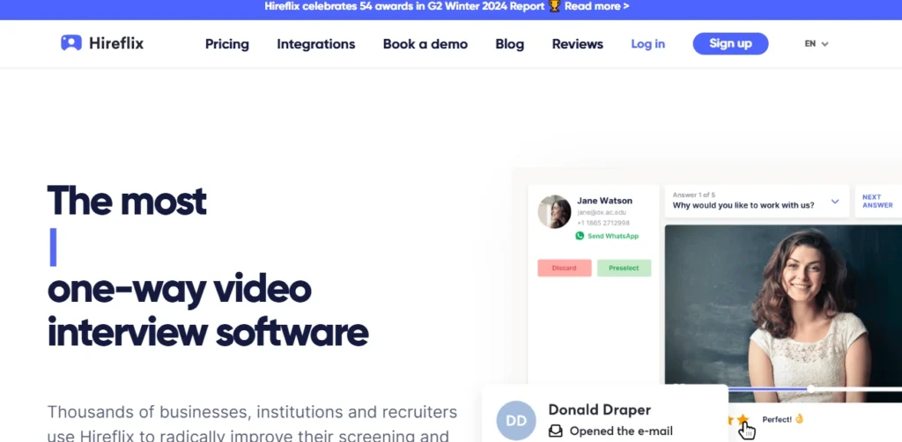Click the Preselect button
Viewport: 902px width, 442px height.
(625, 268)
